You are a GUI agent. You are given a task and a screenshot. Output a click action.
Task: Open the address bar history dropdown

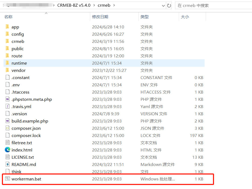point(163,6)
